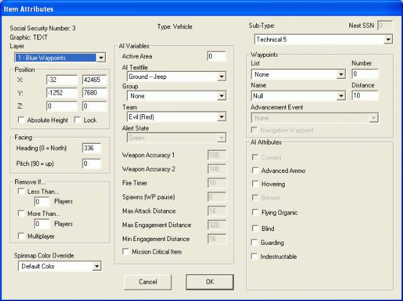
Task: Click the X position field showing -32
Action: point(62,80)
